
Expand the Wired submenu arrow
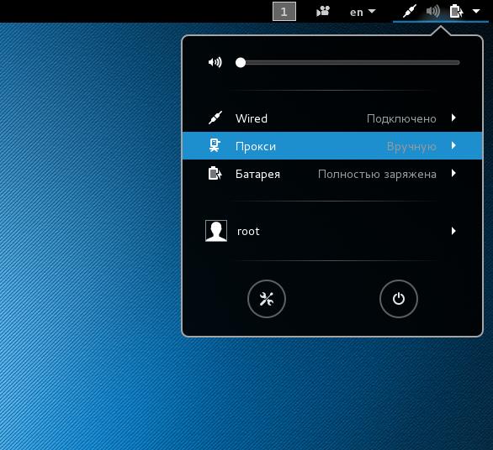point(453,118)
